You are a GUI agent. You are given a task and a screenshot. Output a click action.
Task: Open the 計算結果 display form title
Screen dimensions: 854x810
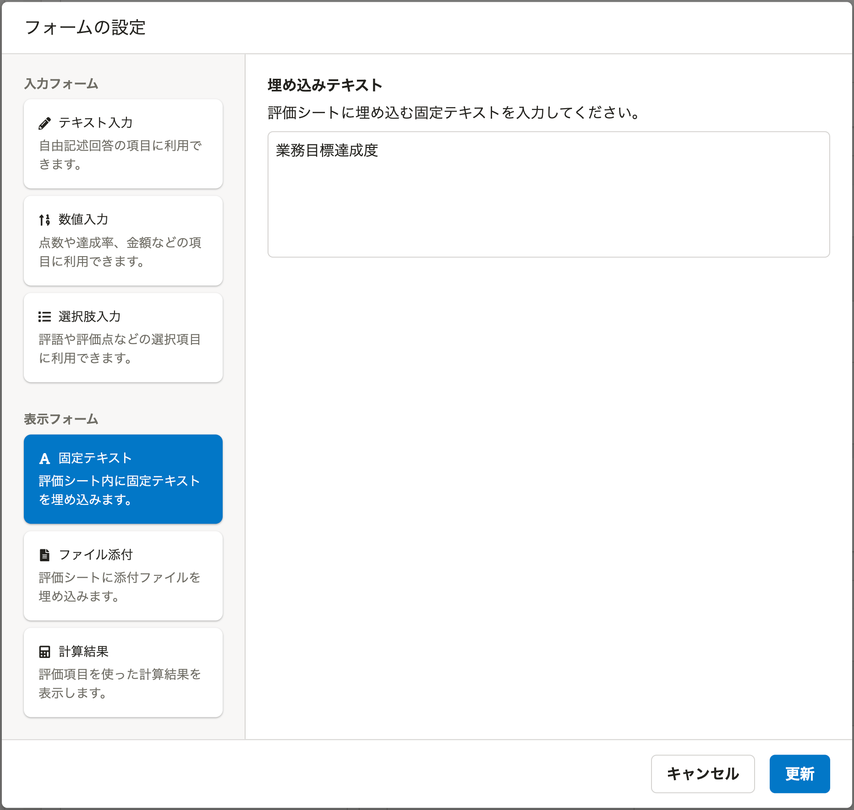tap(83, 651)
